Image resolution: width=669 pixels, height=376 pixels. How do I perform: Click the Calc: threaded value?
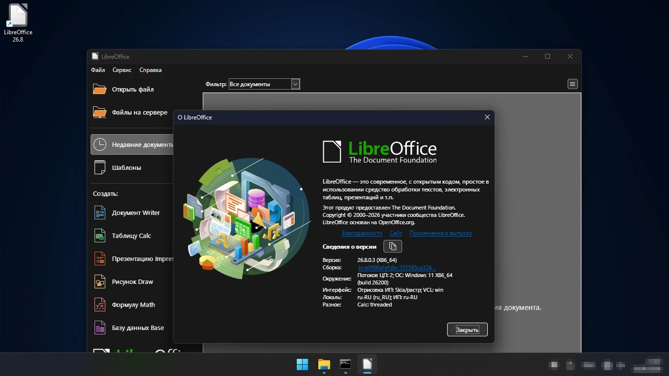375,305
